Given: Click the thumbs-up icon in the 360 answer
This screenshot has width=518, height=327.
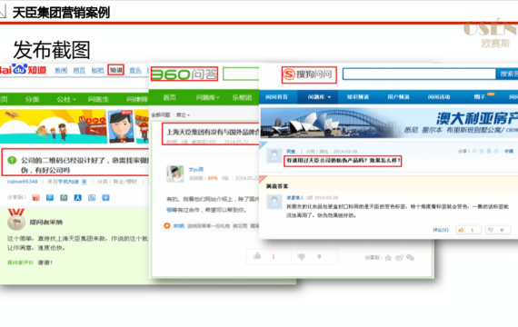Looking at the screenshot, I should click(257, 256).
